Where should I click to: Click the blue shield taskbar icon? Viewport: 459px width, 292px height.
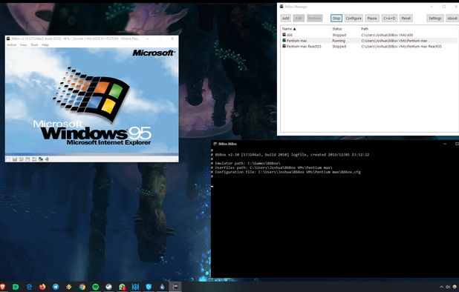[149, 287]
